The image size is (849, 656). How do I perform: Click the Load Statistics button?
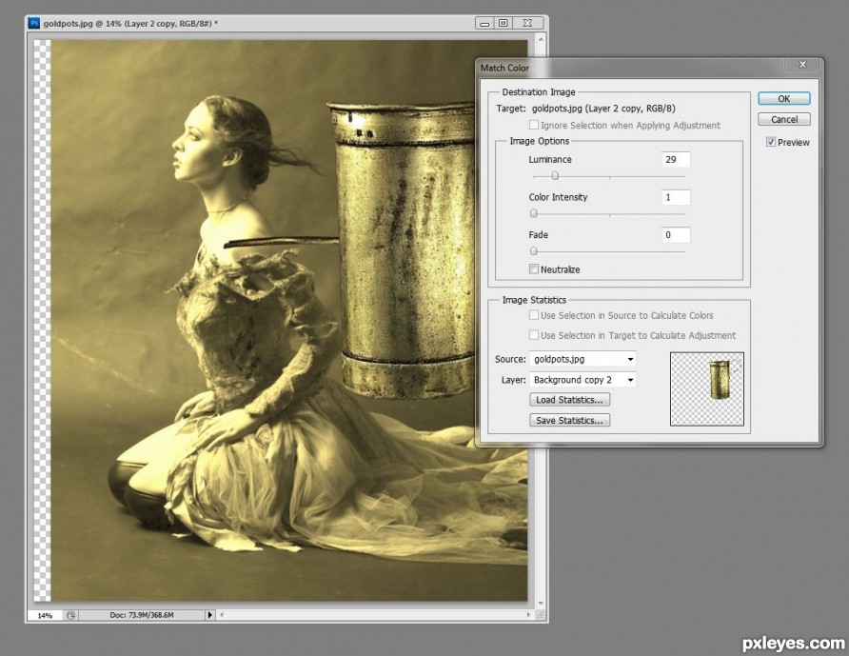click(569, 400)
